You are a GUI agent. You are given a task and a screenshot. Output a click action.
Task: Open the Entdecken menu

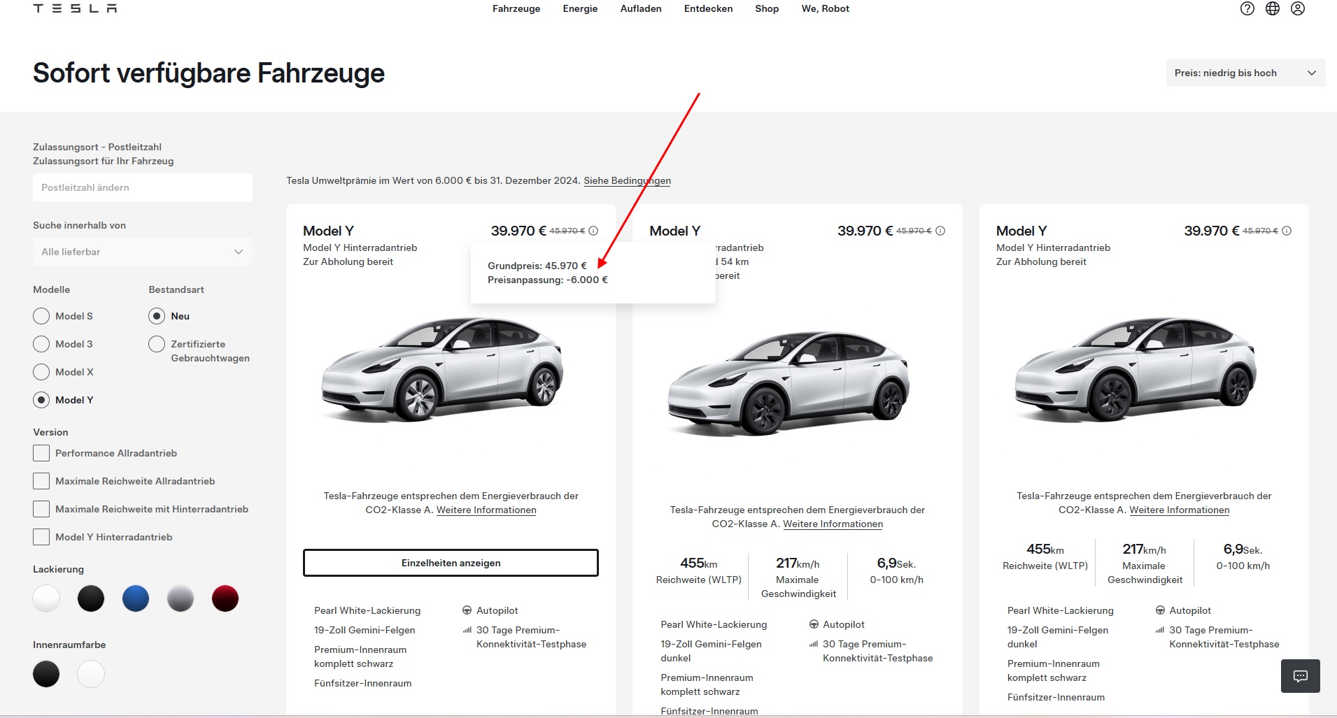709,8
